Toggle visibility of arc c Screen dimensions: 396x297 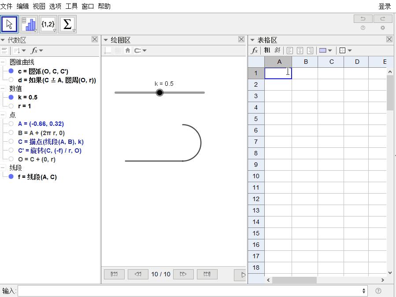tap(11, 71)
